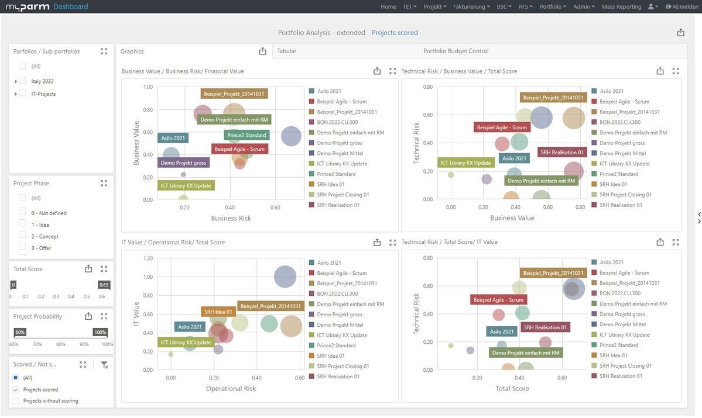Toggle the Projects scored checkbox
This screenshot has height=418, width=702.
coord(16,389)
